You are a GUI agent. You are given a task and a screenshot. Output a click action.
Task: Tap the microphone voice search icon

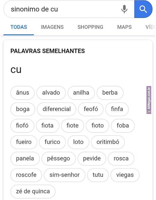[124, 9]
